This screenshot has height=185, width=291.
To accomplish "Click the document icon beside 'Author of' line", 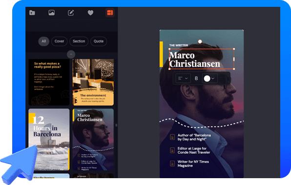I will (x=172, y=137).
